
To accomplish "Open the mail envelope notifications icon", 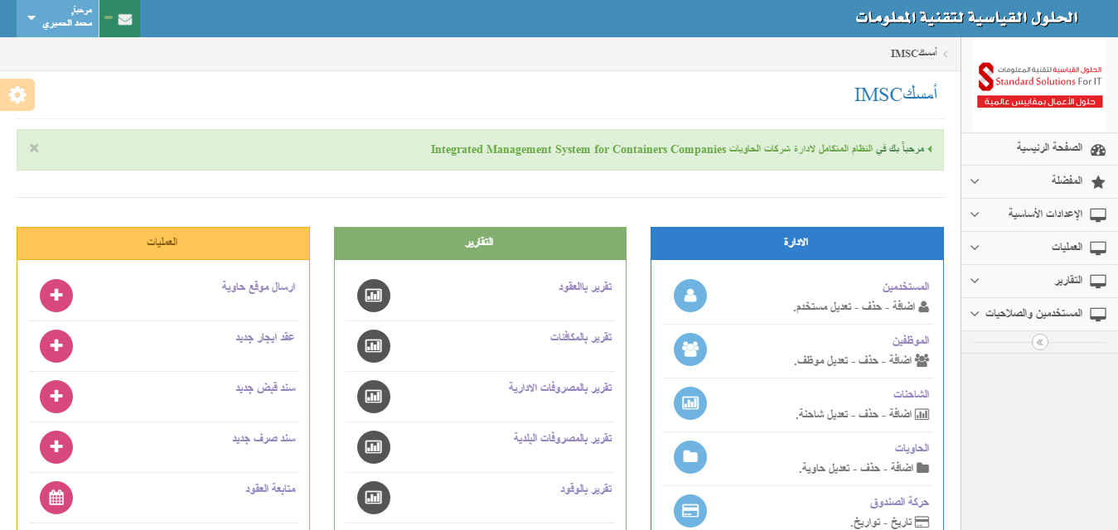I will [125, 19].
